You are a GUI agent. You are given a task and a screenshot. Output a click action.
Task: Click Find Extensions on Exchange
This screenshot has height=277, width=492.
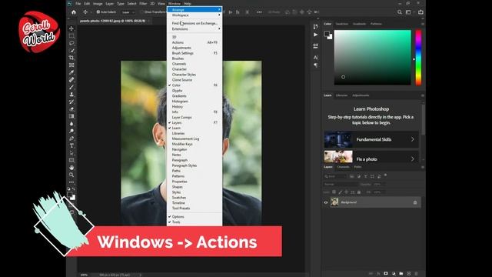click(x=194, y=23)
